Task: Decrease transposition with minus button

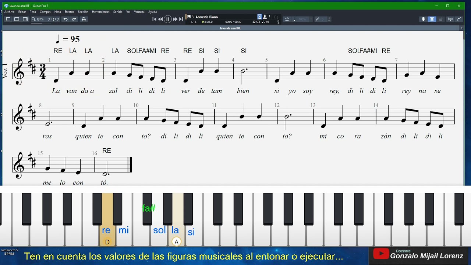Action: (x=329, y=20)
